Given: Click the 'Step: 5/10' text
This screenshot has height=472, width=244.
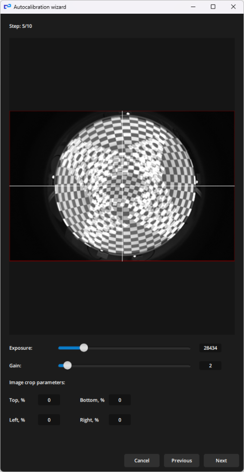Looking at the screenshot, I should 20,26.
